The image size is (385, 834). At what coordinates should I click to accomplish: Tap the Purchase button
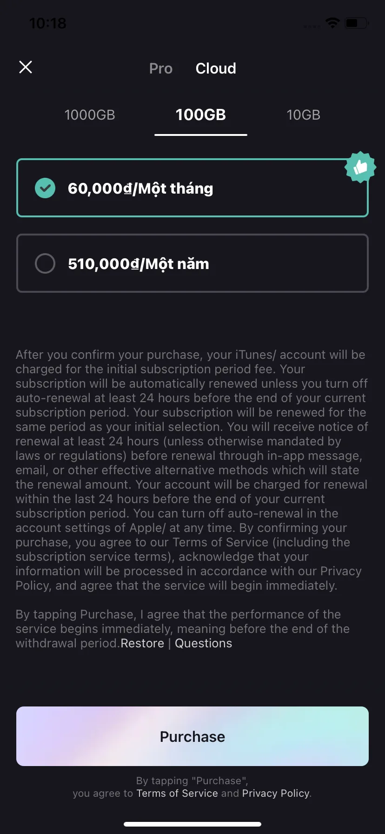point(192,736)
